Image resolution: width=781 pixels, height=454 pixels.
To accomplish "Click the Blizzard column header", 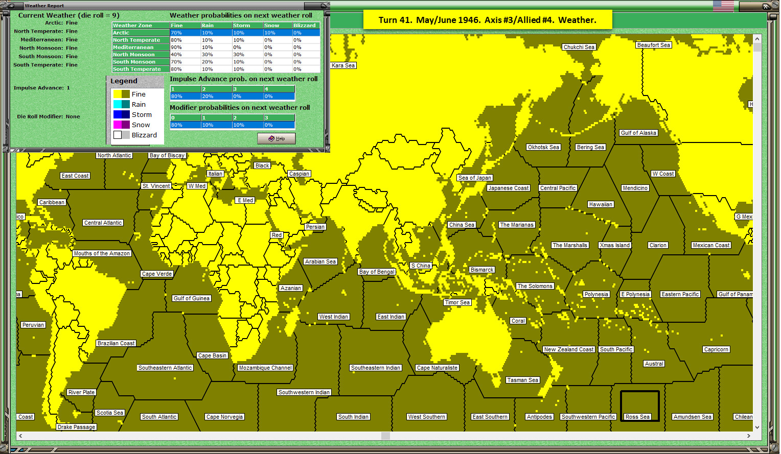I will coord(306,26).
